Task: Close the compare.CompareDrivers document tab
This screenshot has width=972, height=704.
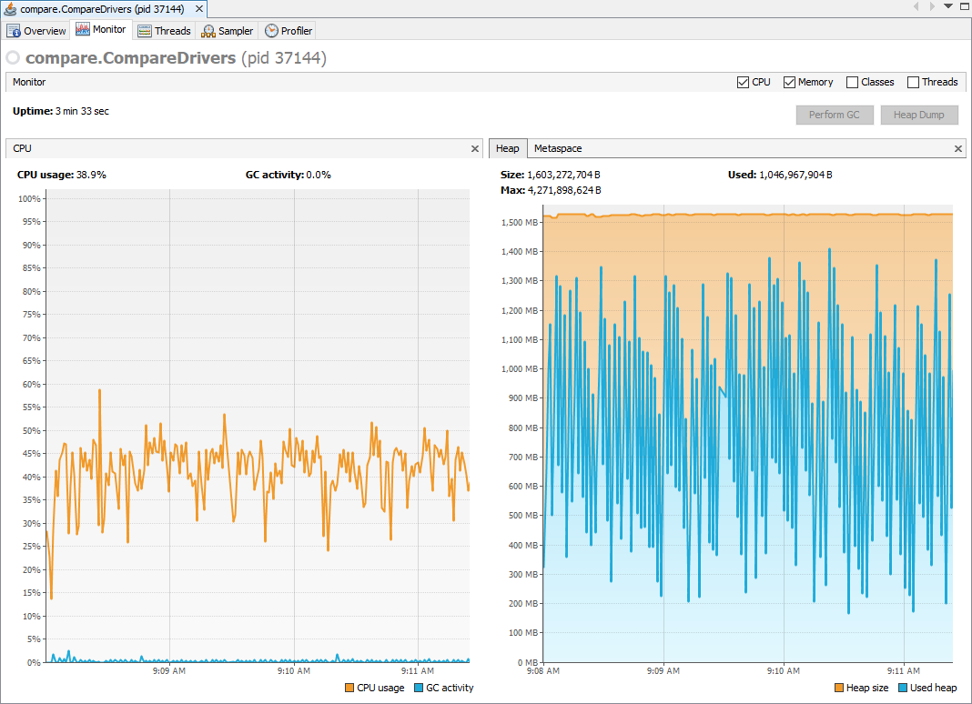Action: coord(197,8)
